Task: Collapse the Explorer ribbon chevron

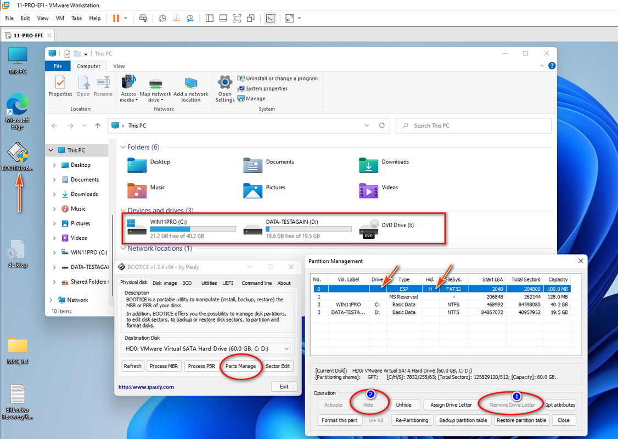Action: [542, 66]
